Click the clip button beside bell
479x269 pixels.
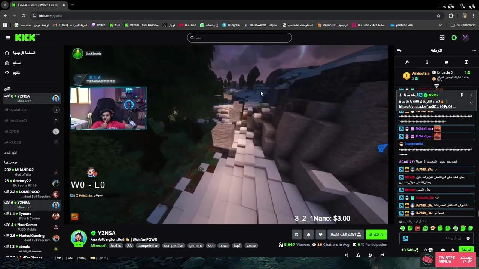pyautogui.click(x=296, y=235)
